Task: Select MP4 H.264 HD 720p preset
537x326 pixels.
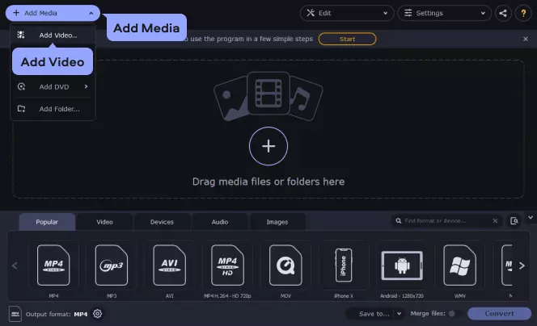Action: pyautogui.click(x=227, y=265)
